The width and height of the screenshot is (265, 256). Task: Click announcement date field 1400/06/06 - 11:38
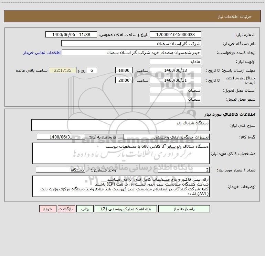(71, 35)
